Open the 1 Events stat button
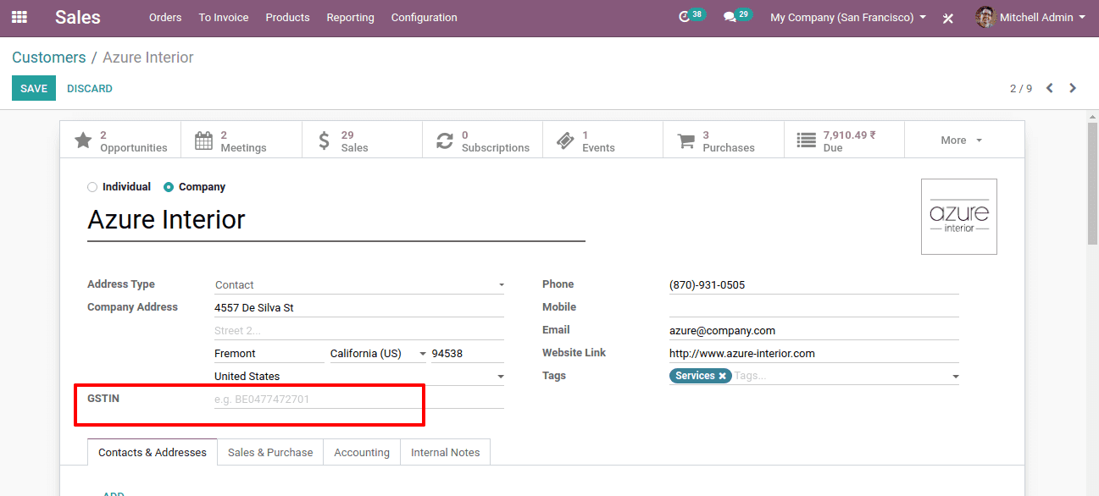Screen dimensions: 1099x496 coord(603,141)
